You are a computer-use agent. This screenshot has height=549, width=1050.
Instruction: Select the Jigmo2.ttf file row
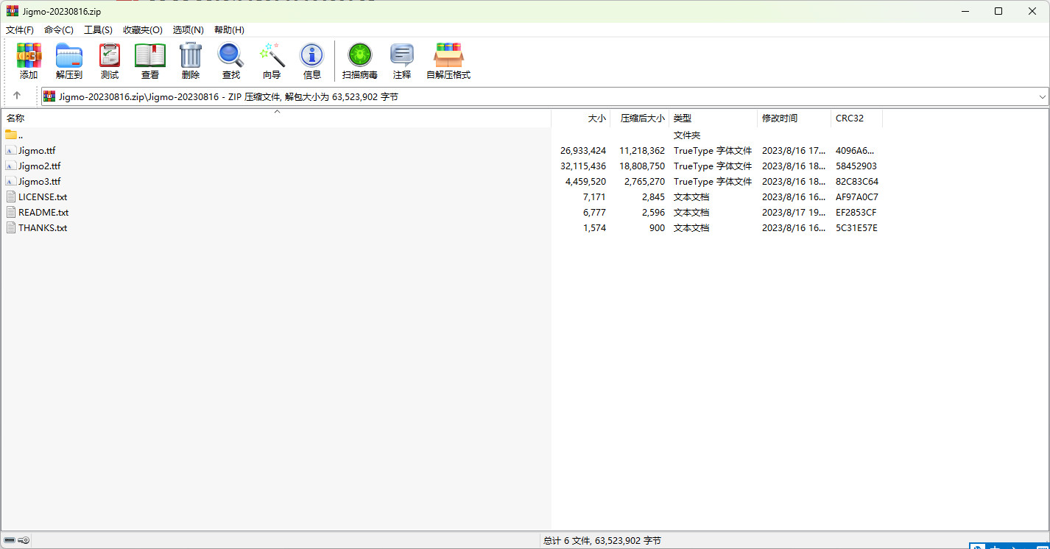pos(40,166)
